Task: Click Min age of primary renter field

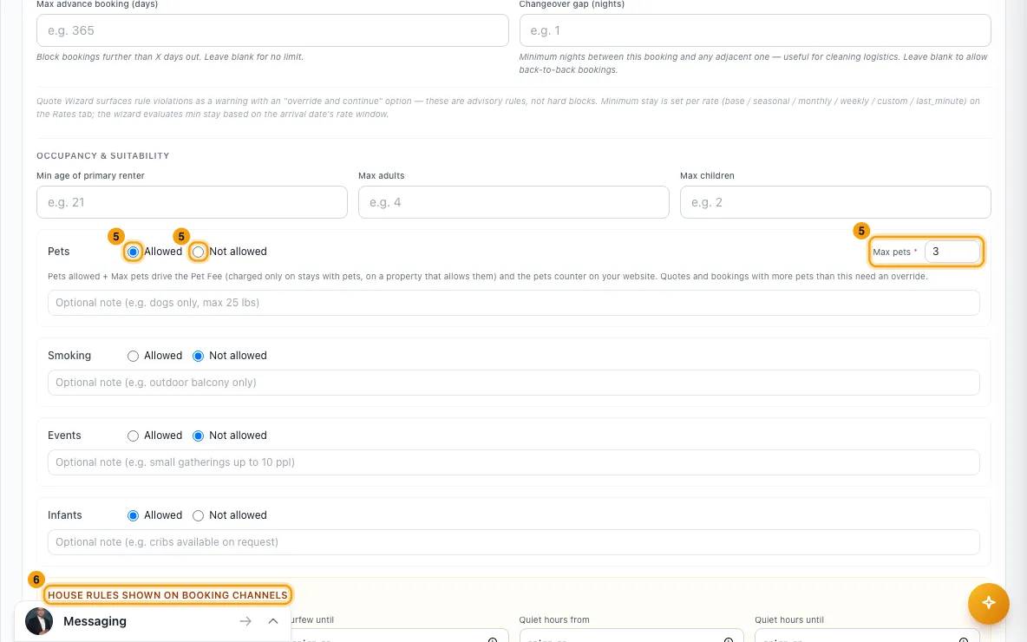Action: 192,202
